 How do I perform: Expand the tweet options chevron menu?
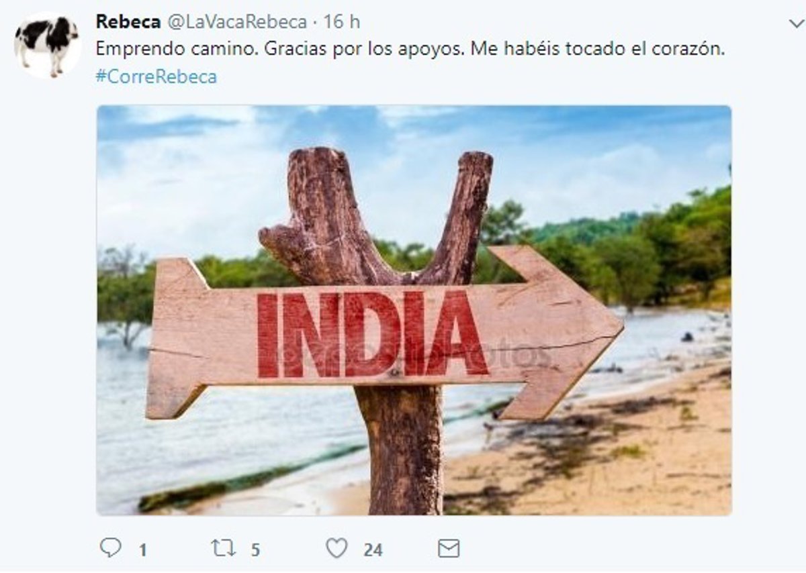point(796,23)
